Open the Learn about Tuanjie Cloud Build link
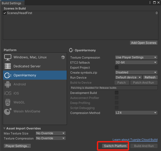Viewport: 161px width, 151px height. coord(135,140)
